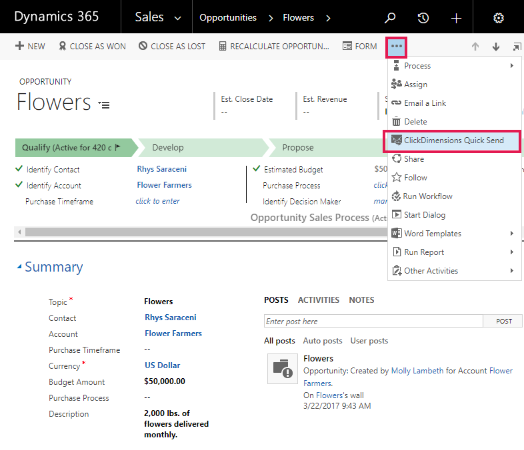Click the Topic value Flowers
The image size is (524, 450).
pos(159,302)
